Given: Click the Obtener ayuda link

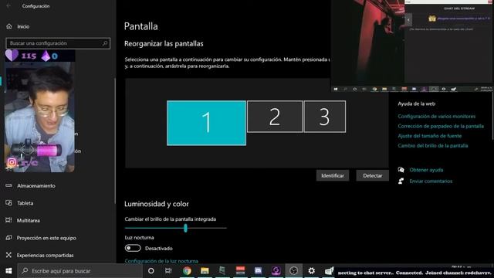Looking at the screenshot, I should pos(426,170).
